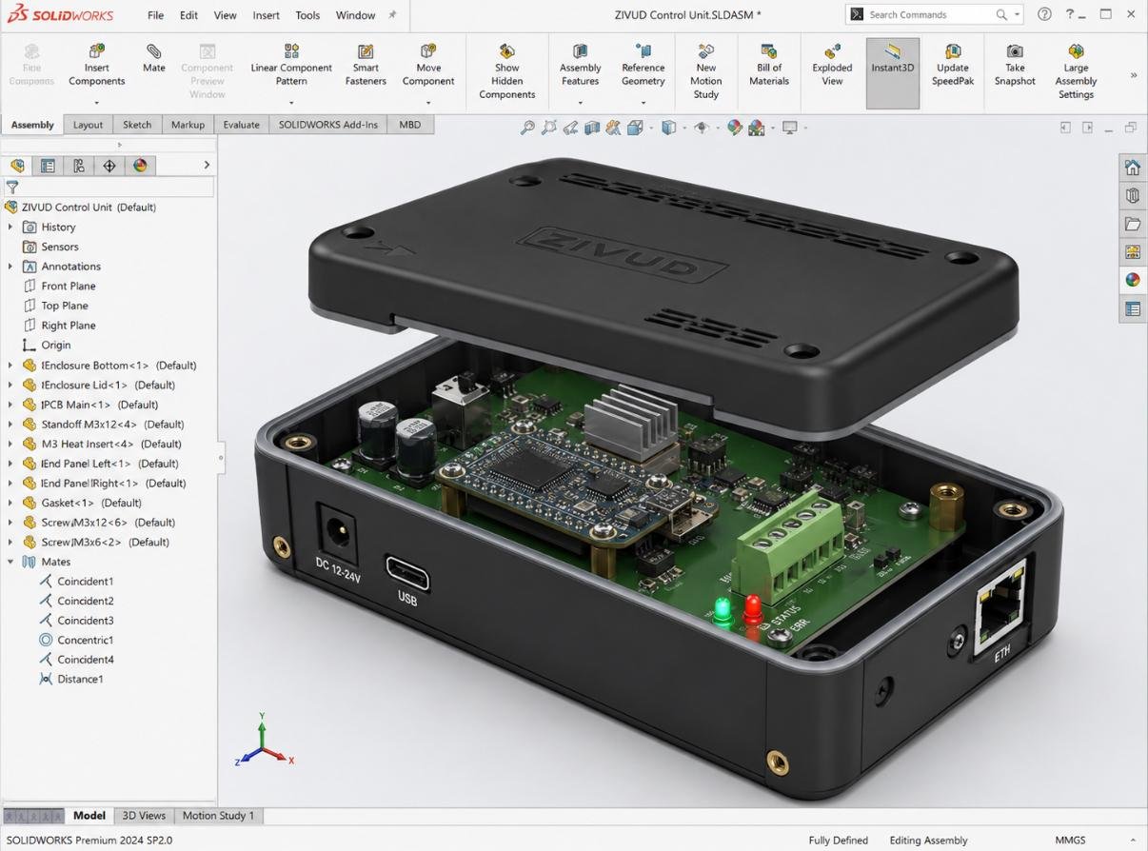The height and width of the screenshot is (851, 1148).
Task: Select Front Plane in tree
Action: (69, 286)
